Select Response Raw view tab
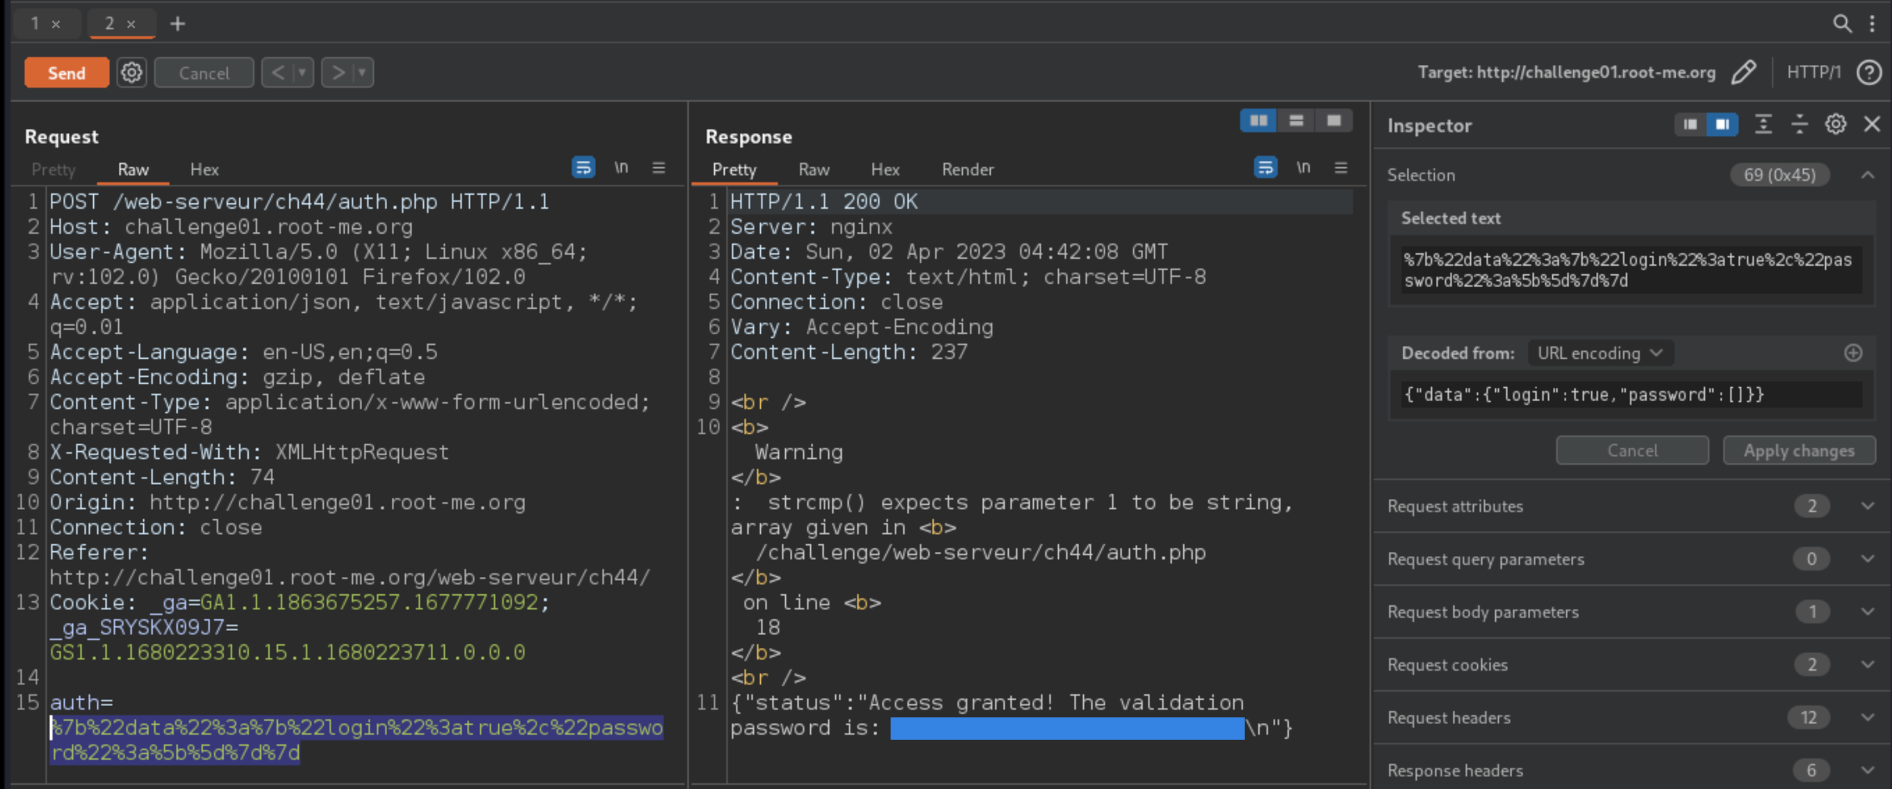The image size is (1892, 789). [x=814, y=170]
